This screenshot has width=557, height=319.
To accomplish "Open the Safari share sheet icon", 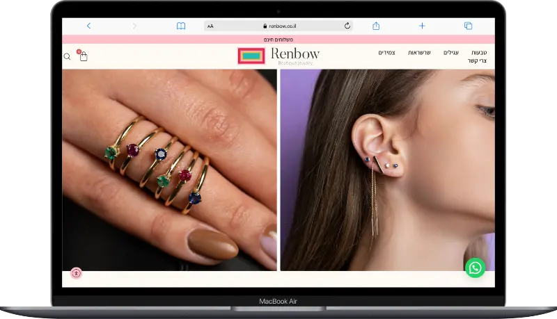I will pos(376,26).
